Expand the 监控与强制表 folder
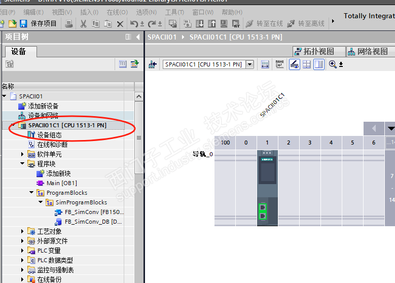Image resolution: width=395 pixels, height=283 pixels. [22, 270]
